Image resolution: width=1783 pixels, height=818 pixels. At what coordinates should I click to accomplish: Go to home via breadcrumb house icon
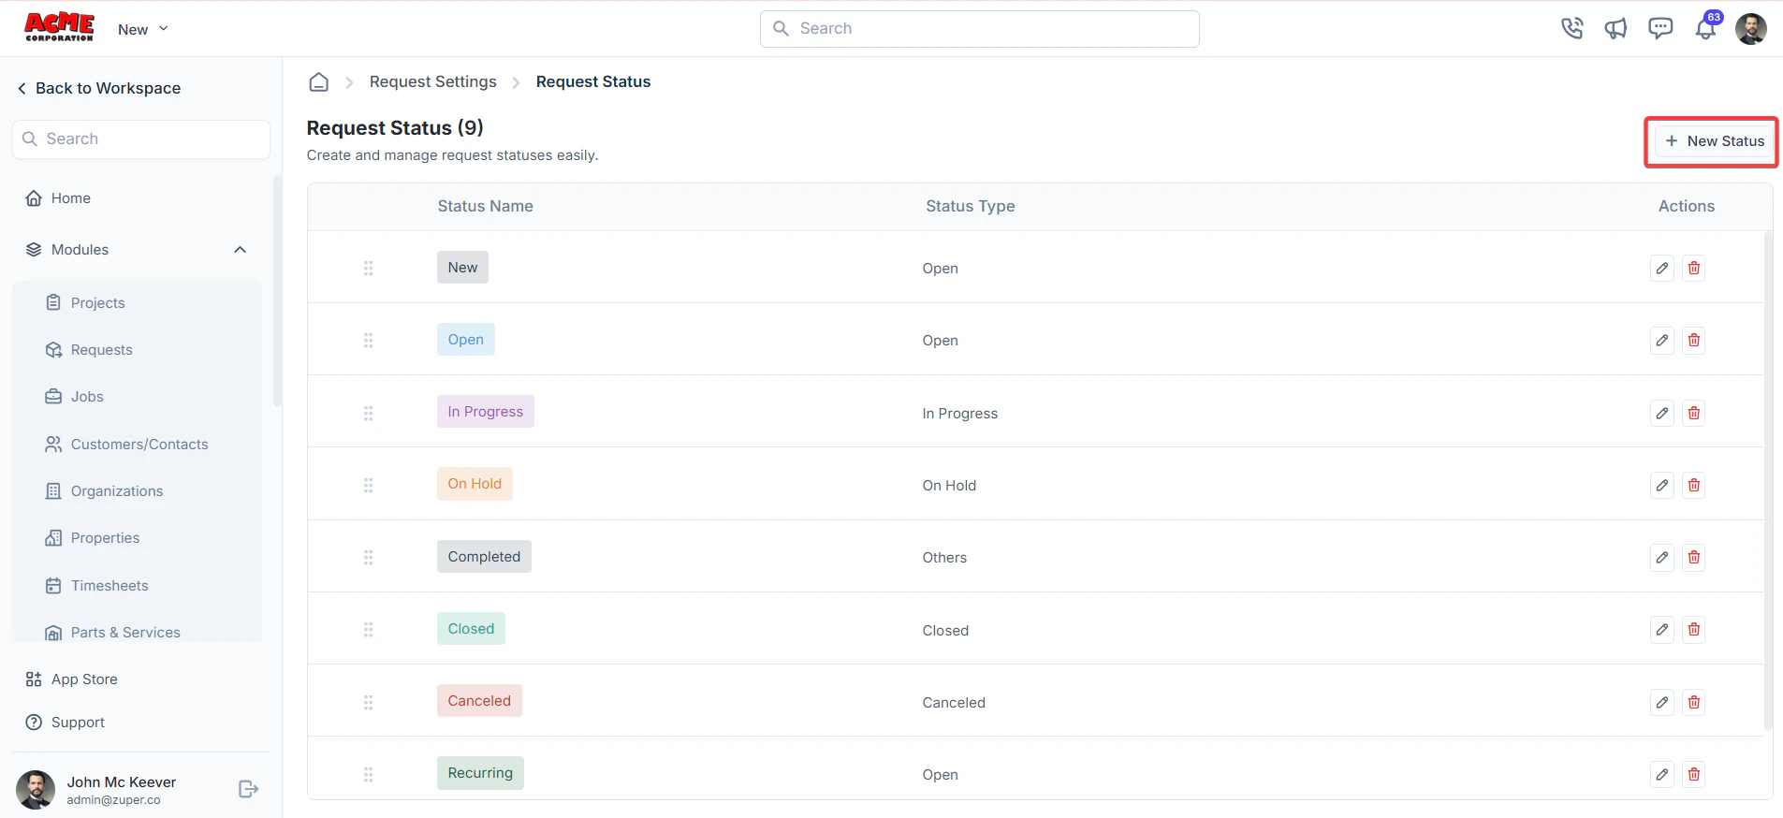[x=319, y=82]
